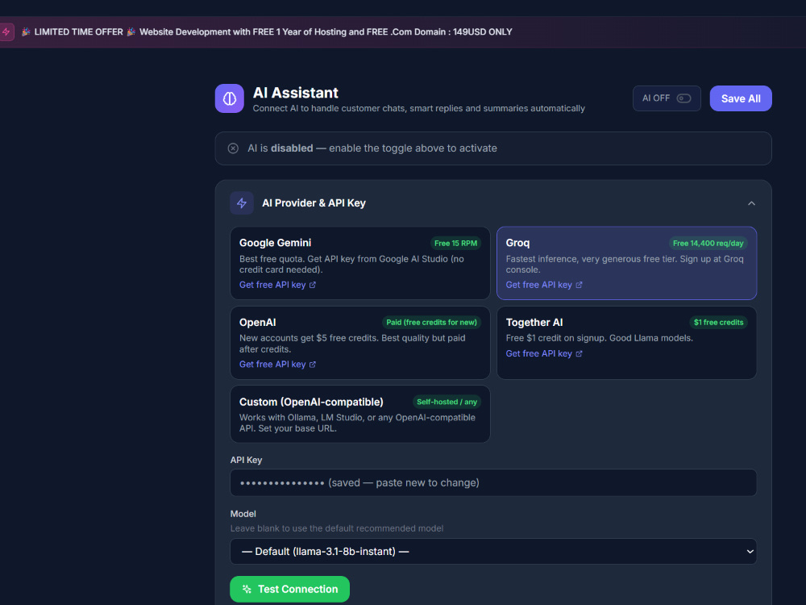806x605 pixels.
Task: Click the external link icon under Google Gemini
Action: click(313, 285)
